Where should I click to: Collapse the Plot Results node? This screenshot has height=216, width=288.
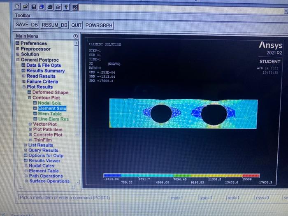click(24, 87)
